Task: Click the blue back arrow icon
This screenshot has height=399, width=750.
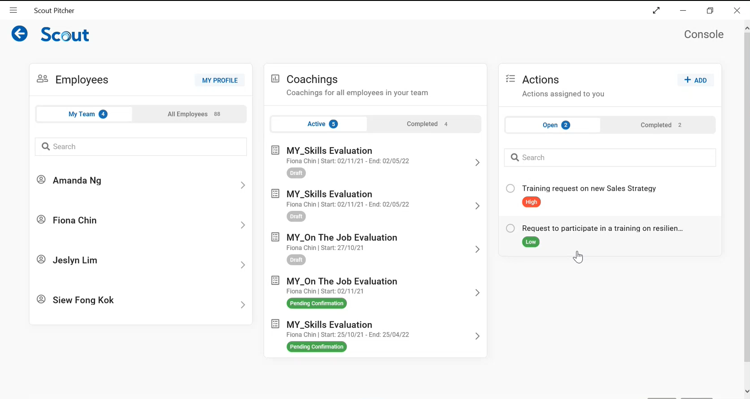Action: (19, 34)
